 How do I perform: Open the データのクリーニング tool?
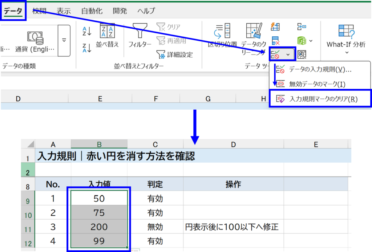254,39
